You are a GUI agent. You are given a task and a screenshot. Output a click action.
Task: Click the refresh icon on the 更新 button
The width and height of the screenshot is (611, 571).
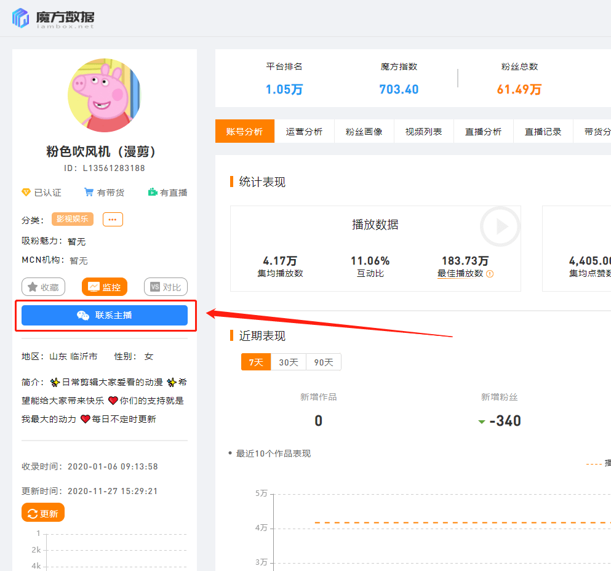(x=33, y=512)
